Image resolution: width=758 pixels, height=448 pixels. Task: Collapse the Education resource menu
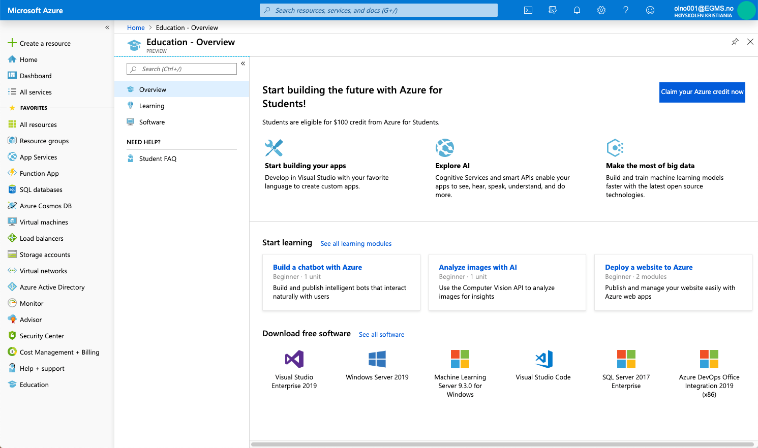tap(243, 63)
